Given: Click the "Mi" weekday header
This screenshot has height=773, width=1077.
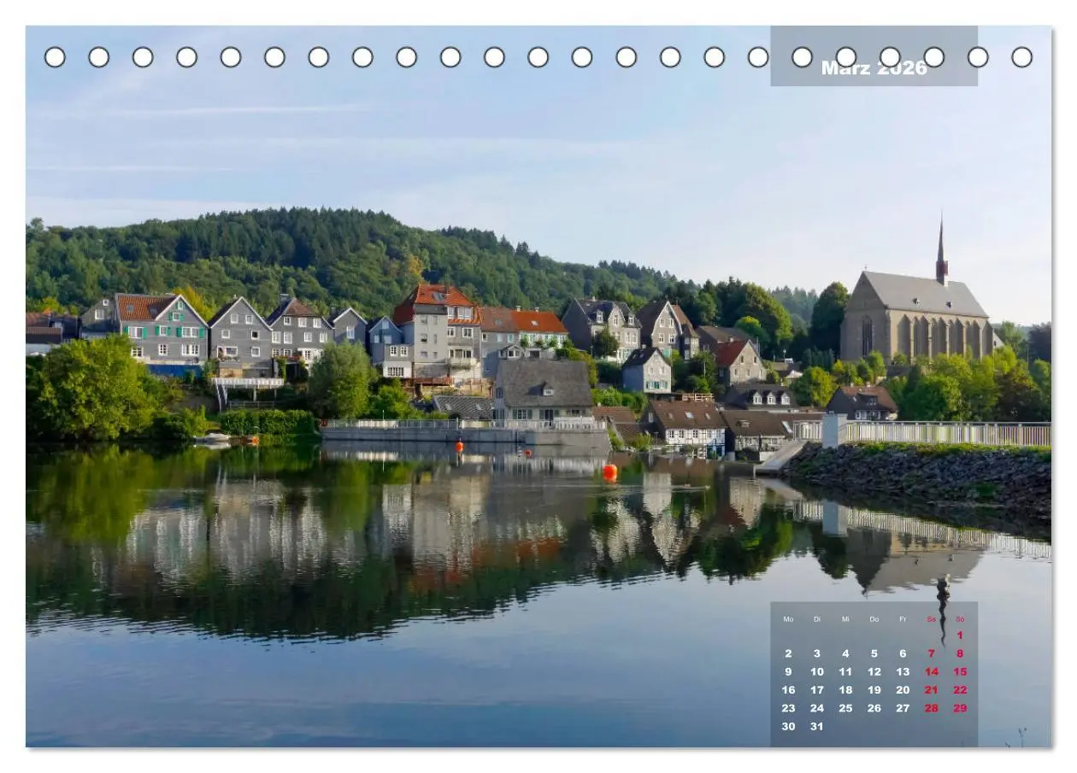Looking at the screenshot, I should (845, 619).
